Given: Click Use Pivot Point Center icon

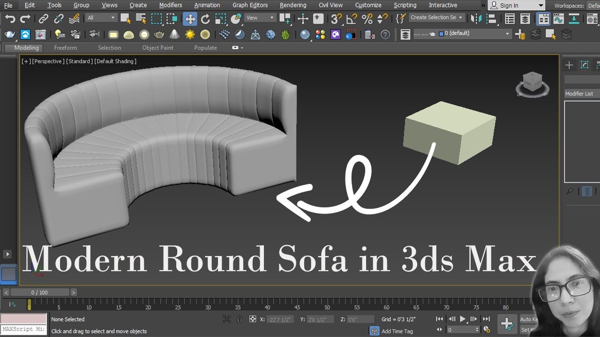Looking at the screenshot, I should (285, 19).
